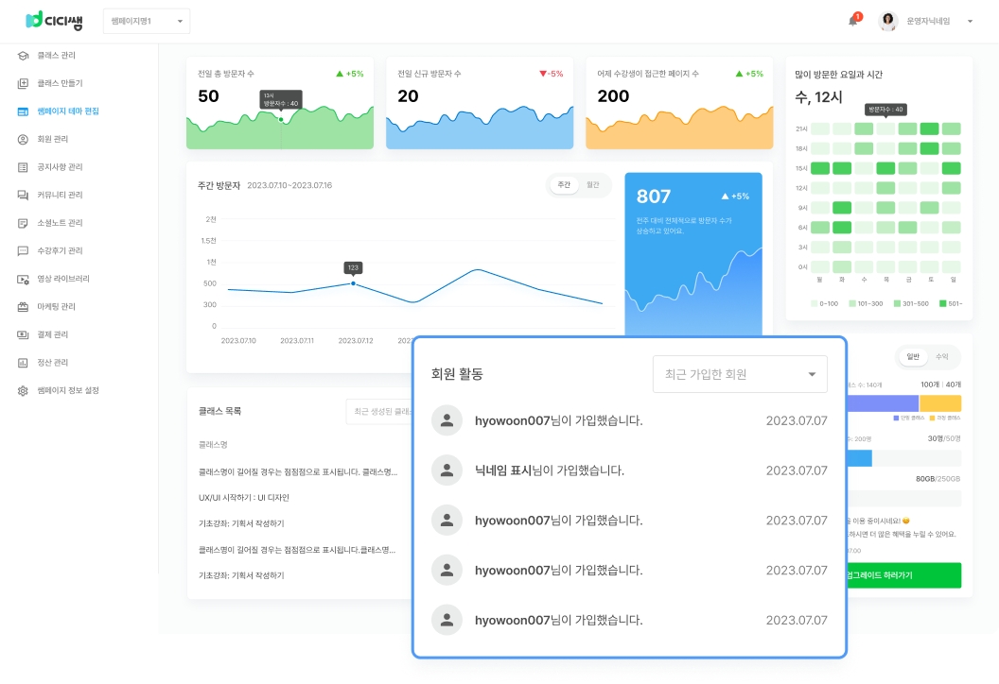Image resolution: width=999 pixels, height=684 pixels.
Task: Click the 영상 라이브러리 video icon
Action: pyautogui.click(x=23, y=279)
